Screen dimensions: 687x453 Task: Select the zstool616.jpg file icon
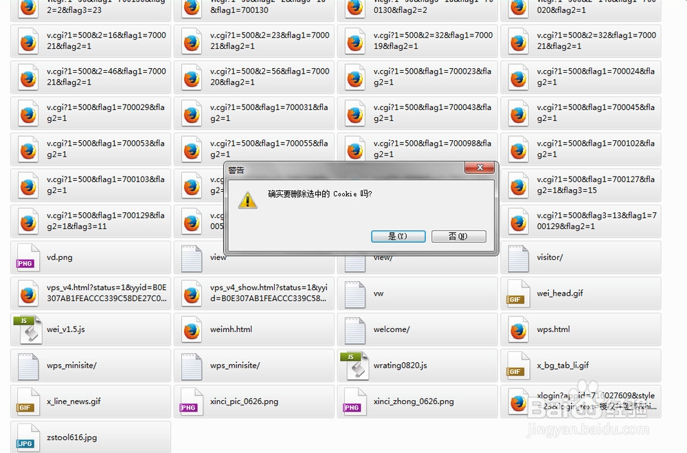[x=28, y=437]
